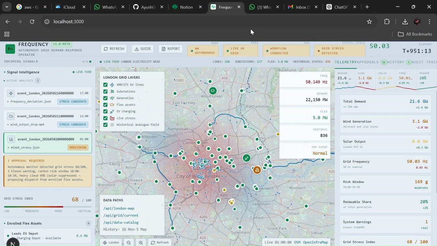The width and height of the screenshot is (437, 246).
Task: Toggle the Flex assets layer checkbox
Action: [105, 105]
